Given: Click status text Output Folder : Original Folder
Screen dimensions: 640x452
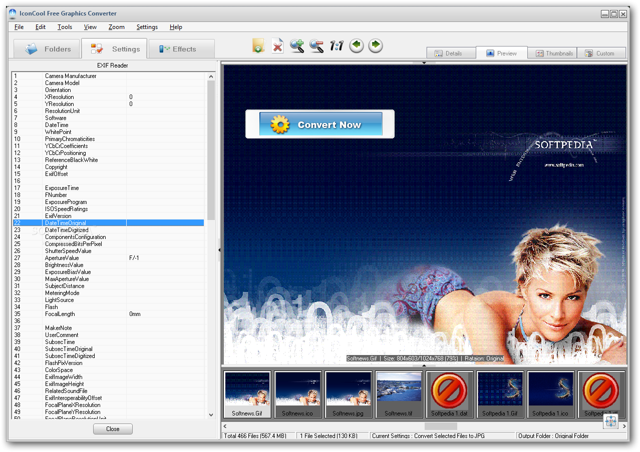Looking at the screenshot, I should pyautogui.click(x=553, y=436).
